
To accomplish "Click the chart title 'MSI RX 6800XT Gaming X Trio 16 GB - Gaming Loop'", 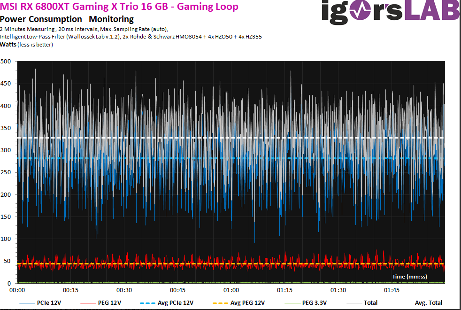I will pos(119,6).
